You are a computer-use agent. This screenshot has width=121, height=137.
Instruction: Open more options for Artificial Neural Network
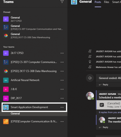pos(62,80)
